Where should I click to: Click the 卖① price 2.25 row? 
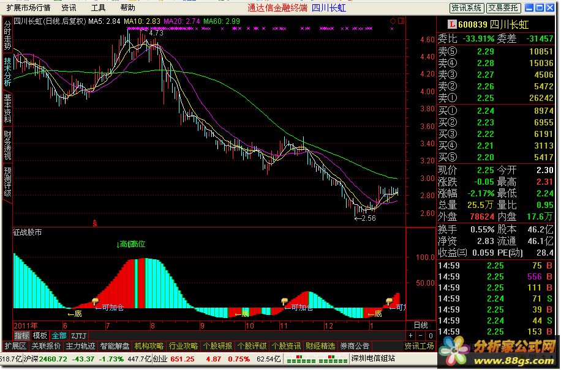(x=496, y=98)
